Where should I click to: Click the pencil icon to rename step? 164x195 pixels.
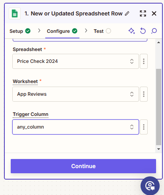[127, 13]
